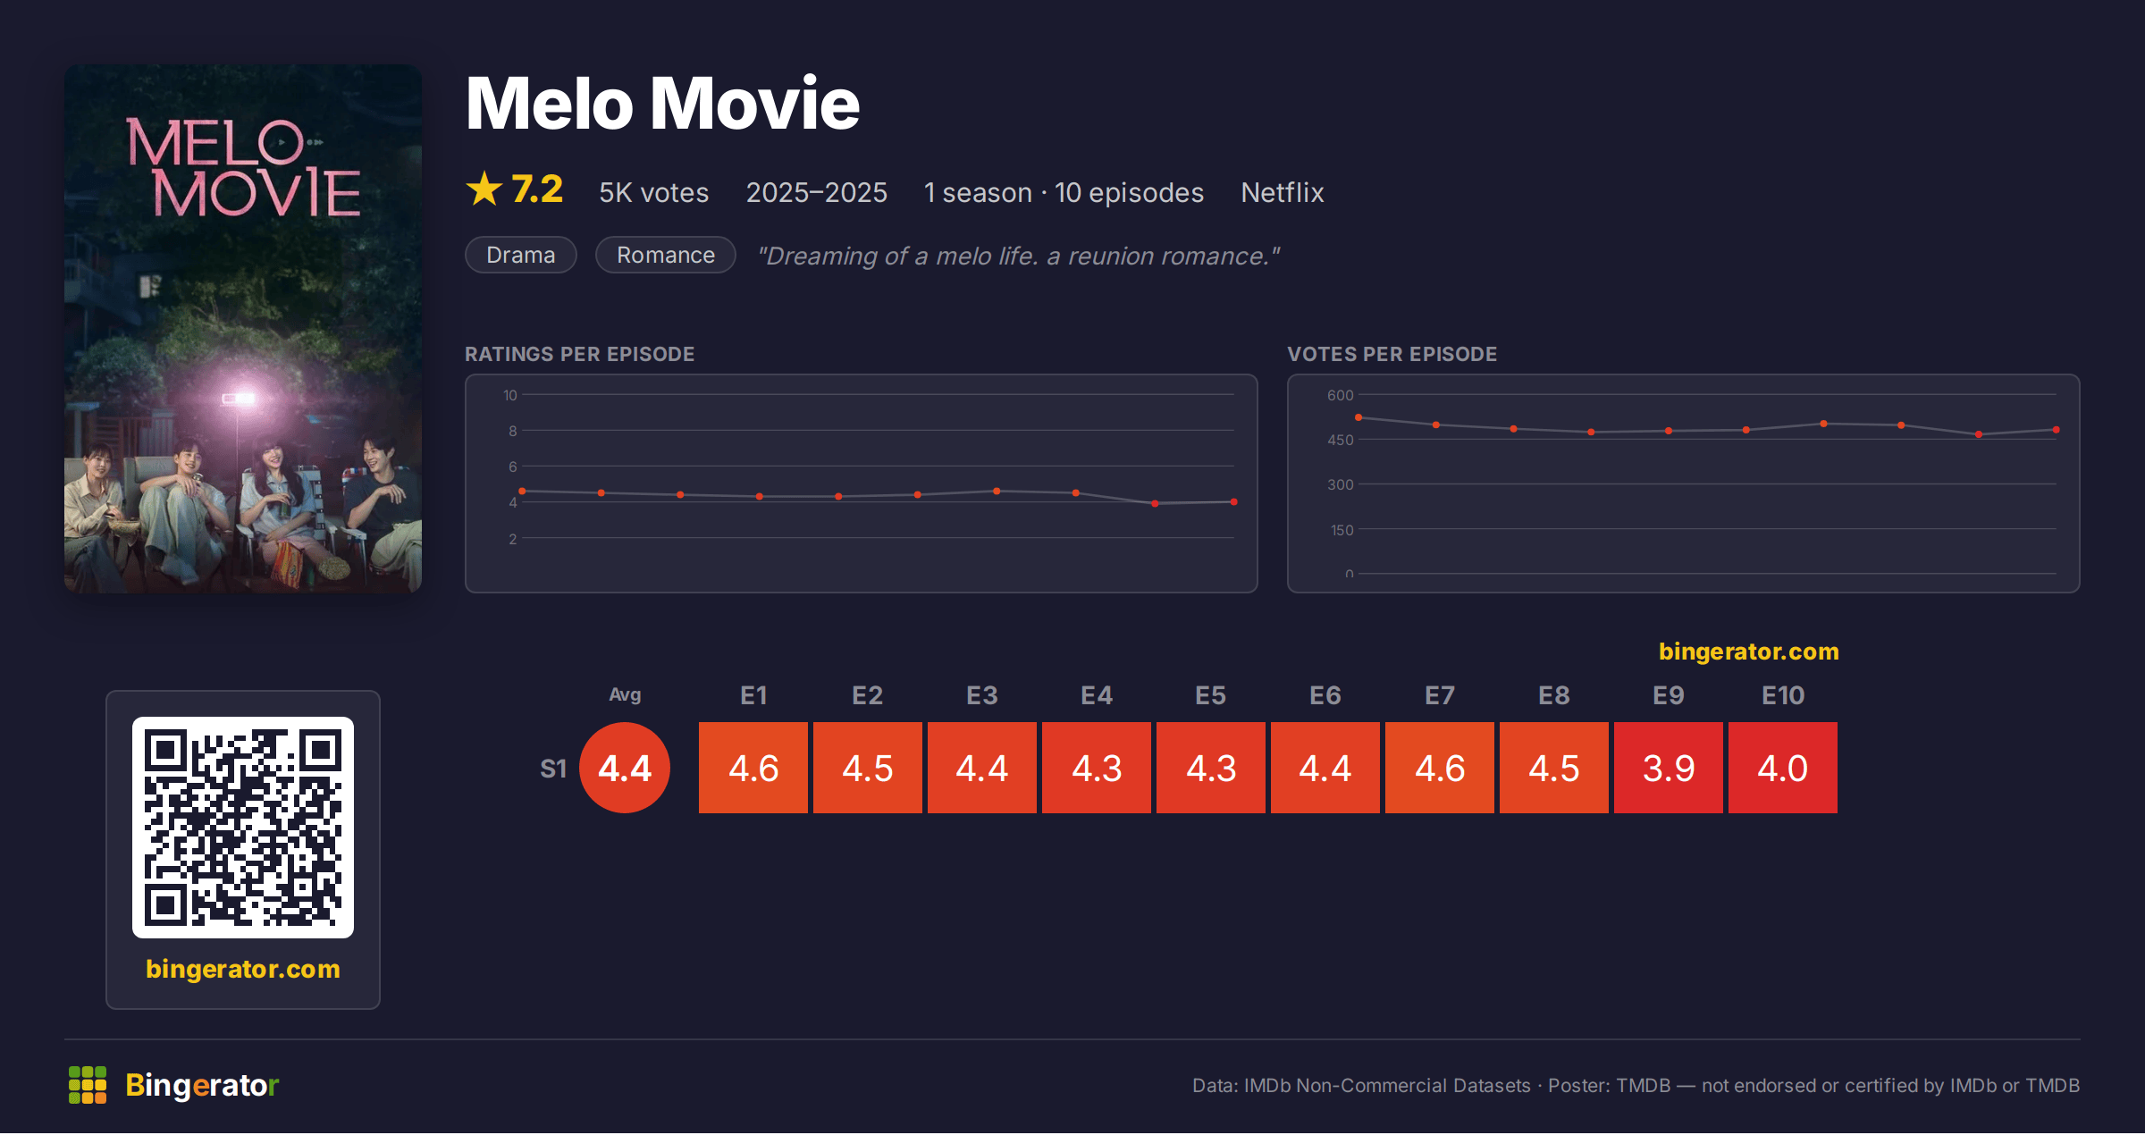
Task: Click the QR code image
Action: pos(243,828)
